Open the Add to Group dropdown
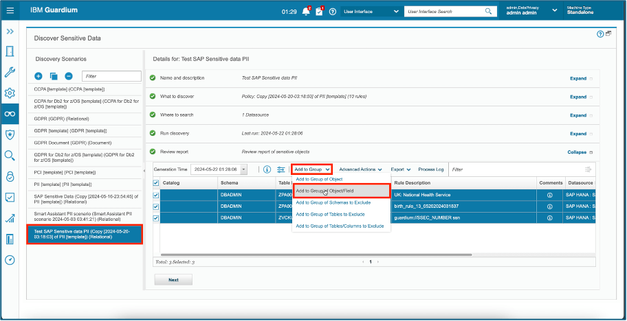This screenshot has height=321, width=627. point(311,169)
